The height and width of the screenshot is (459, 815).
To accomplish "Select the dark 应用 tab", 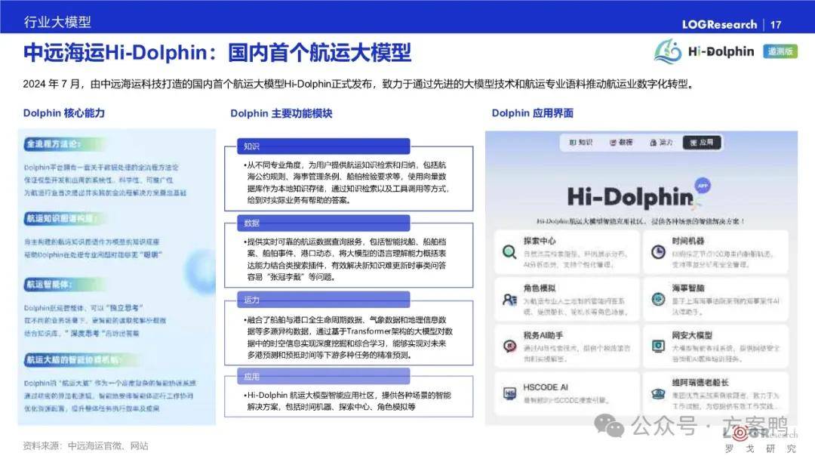I will click(702, 143).
